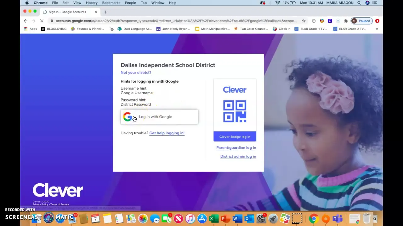Open Privacy Policy link in footer
This screenshot has width=403, height=226.
tap(40, 204)
